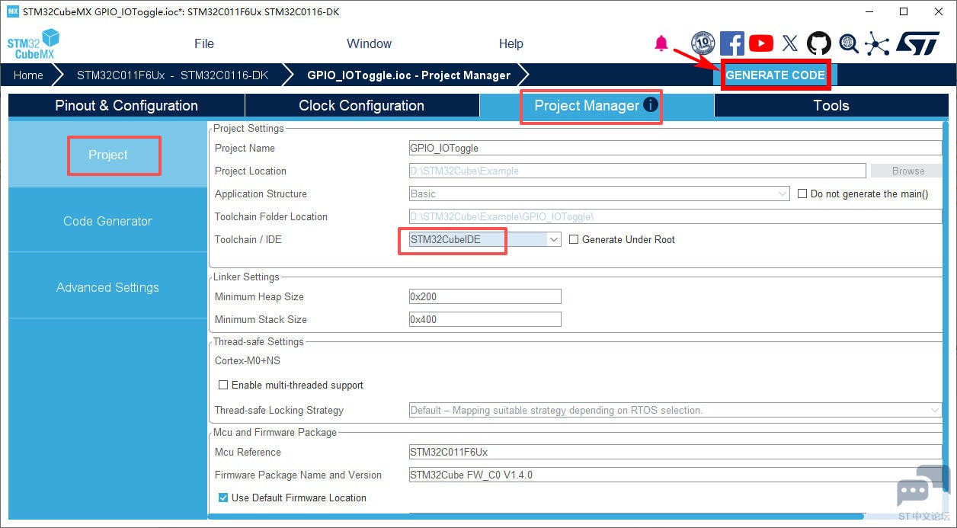Click the Project Location field
This screenshot has height=528, width=957.
637,171
